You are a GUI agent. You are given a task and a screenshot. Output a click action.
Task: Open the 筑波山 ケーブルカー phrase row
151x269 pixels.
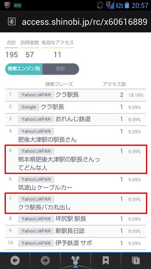tap(75, 183)
